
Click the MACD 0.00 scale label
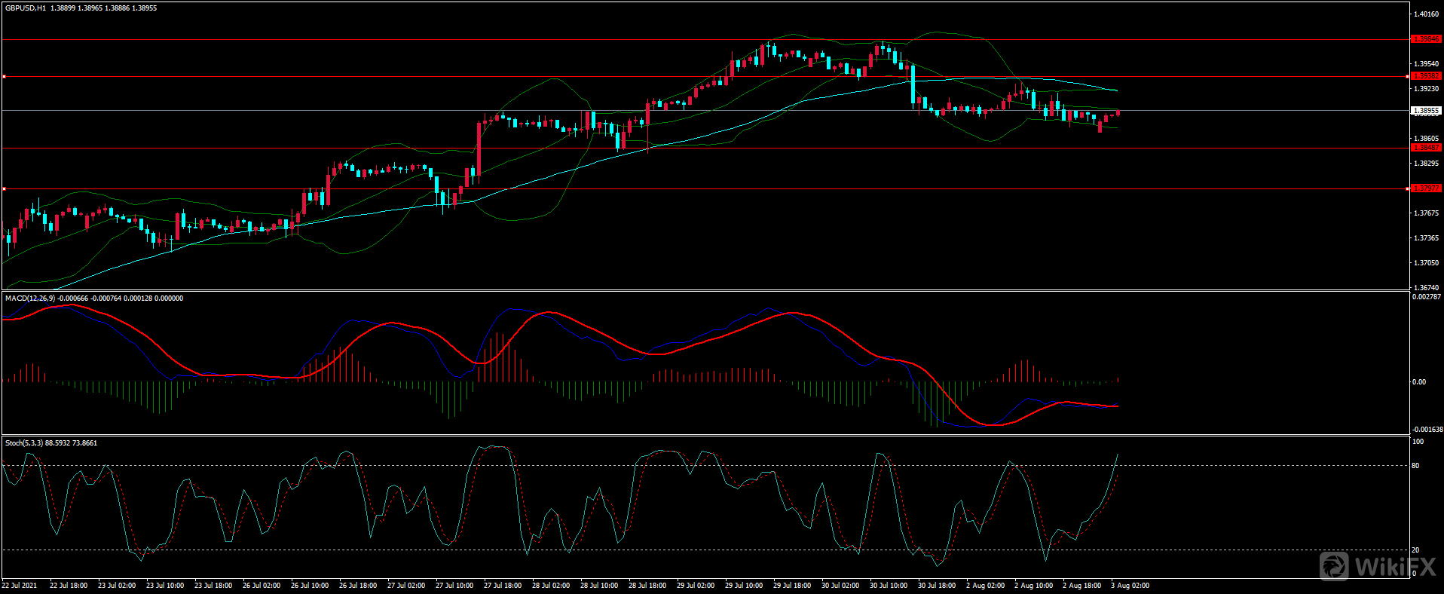[x=1418, y=382]
